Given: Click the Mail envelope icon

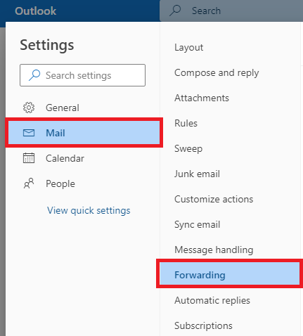Looking at the screenshot, I should click(x=29, y=133).
